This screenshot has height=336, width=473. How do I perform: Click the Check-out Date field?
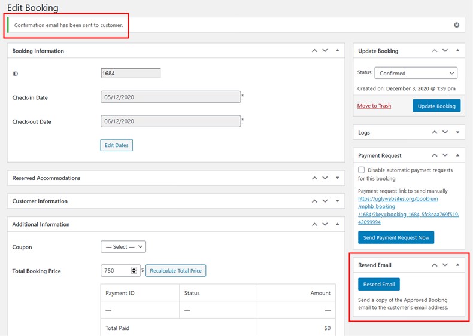(171, 121)
